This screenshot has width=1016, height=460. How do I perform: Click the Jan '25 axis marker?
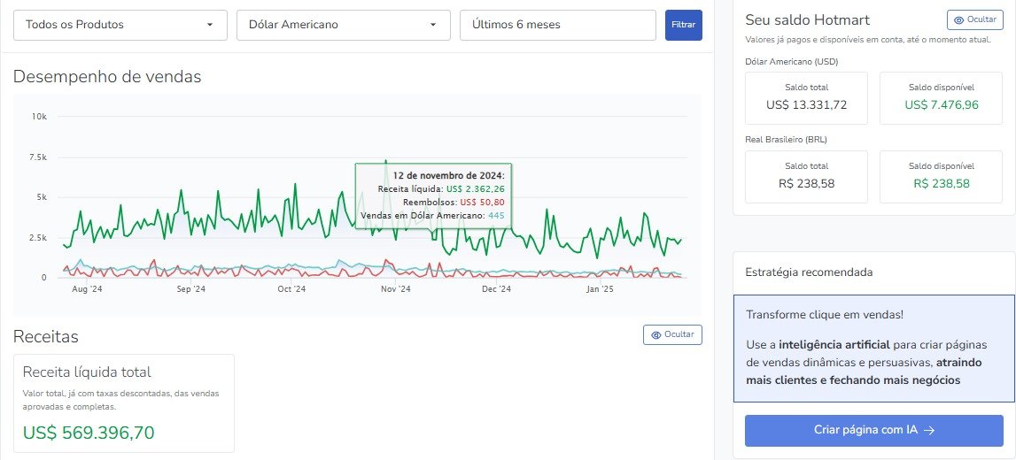[x=601, y=289]
